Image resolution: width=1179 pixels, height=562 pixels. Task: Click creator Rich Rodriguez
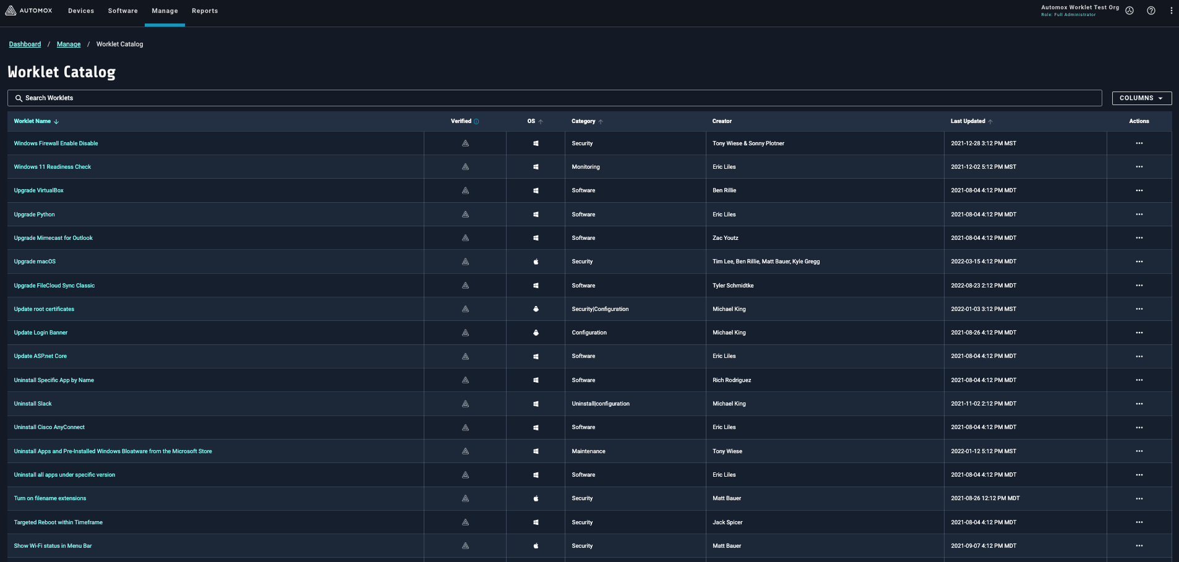[732, 380]
